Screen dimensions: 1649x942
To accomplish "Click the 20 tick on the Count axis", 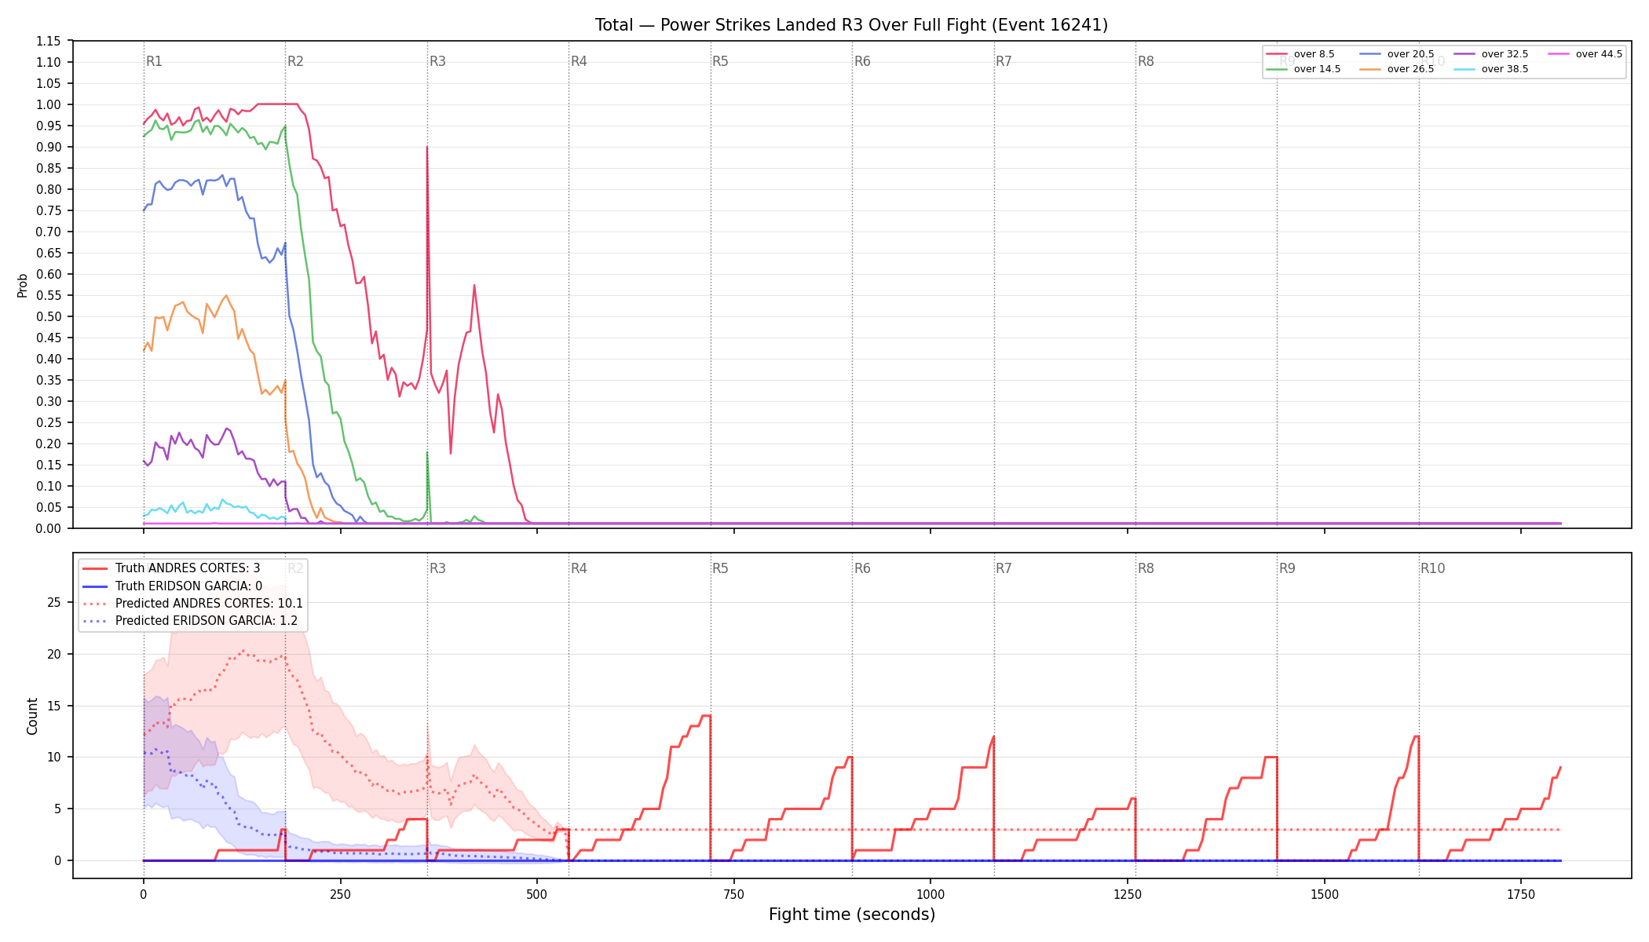I will [54, 654].
